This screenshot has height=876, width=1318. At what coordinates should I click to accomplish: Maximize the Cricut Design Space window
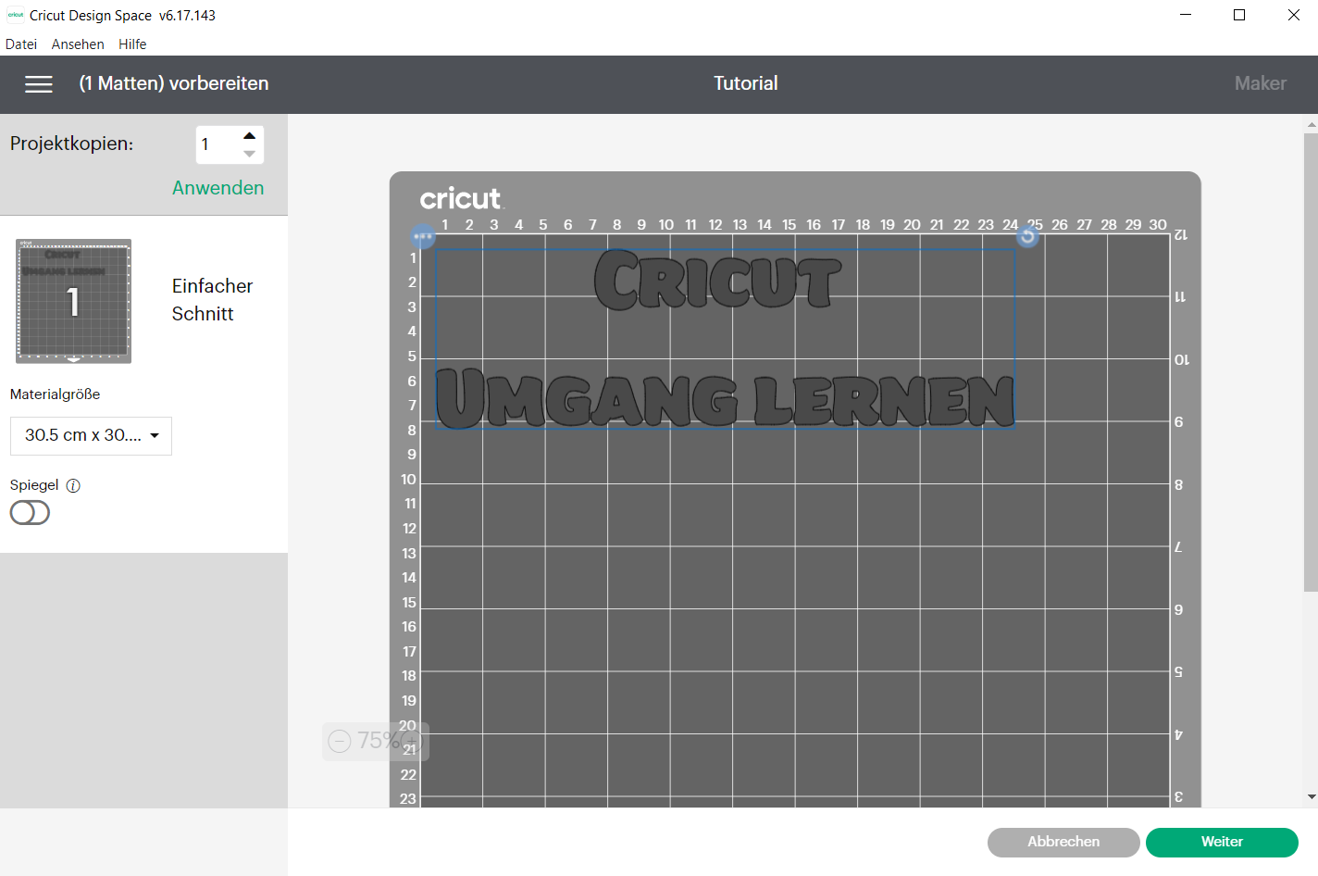pyautogui.click(x=1239, y=15)
